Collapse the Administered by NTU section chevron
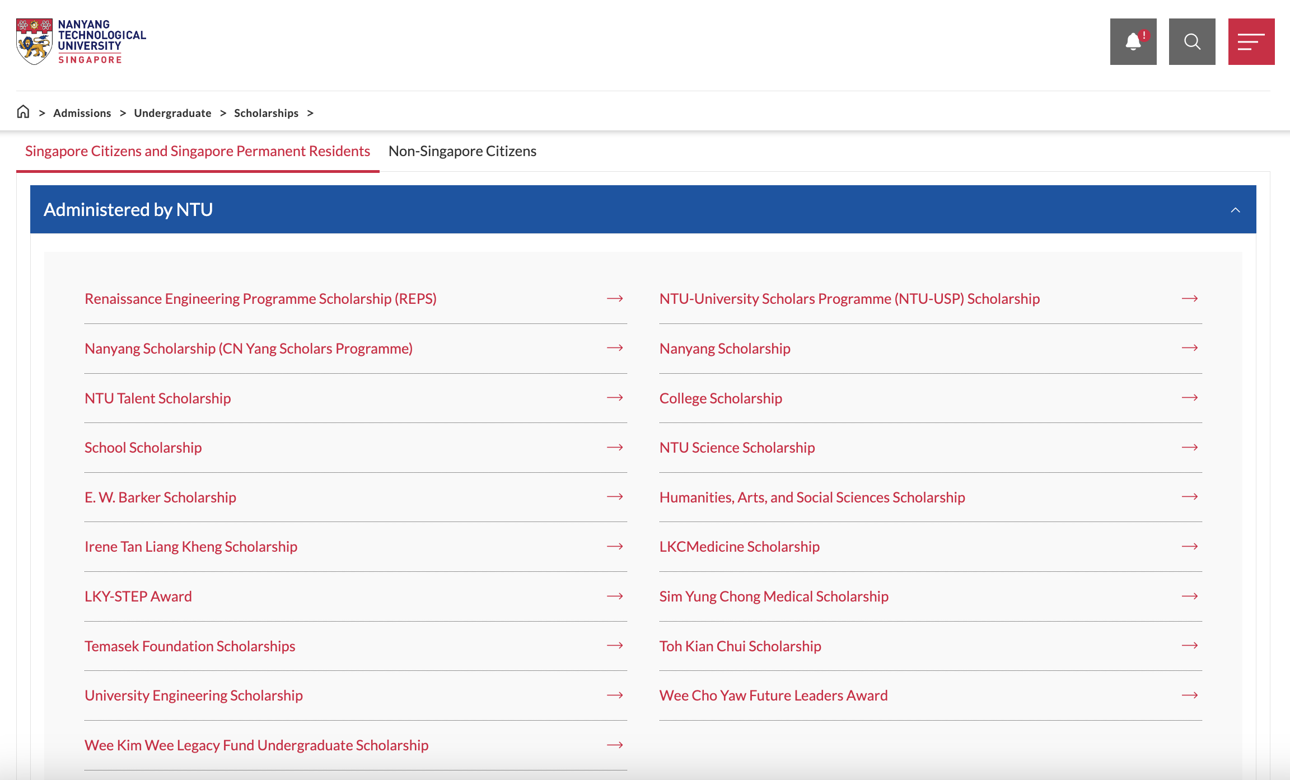 pyautogui.click(x=1235, y=210)
